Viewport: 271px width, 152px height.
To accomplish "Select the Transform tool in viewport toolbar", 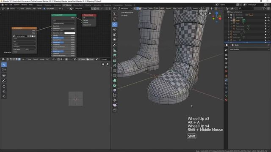I will pos(115,39).
